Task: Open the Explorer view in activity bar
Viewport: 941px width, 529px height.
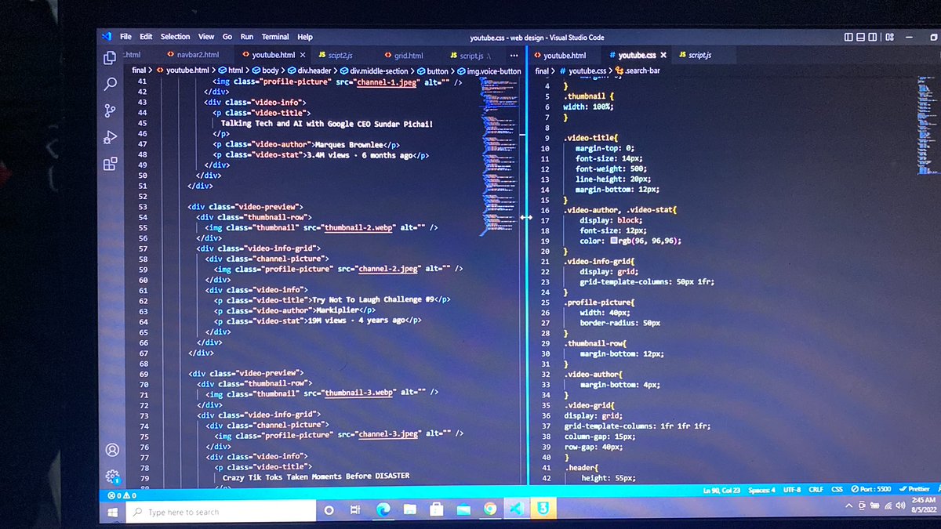Action: coord(110,58)
